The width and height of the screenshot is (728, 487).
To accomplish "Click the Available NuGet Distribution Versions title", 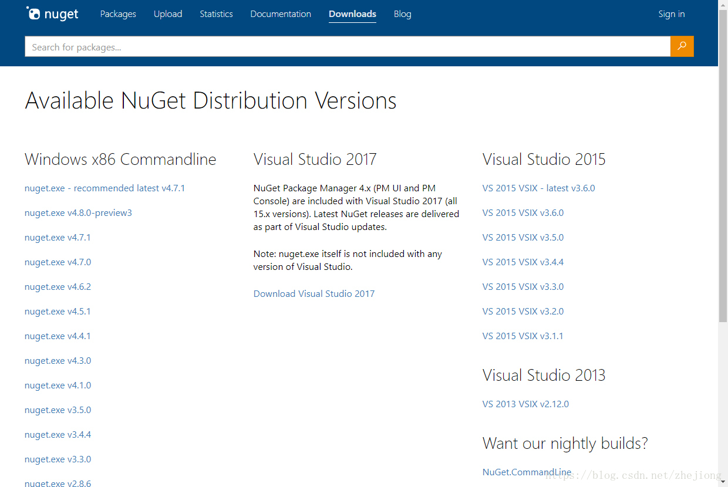I will pos(211,101).
